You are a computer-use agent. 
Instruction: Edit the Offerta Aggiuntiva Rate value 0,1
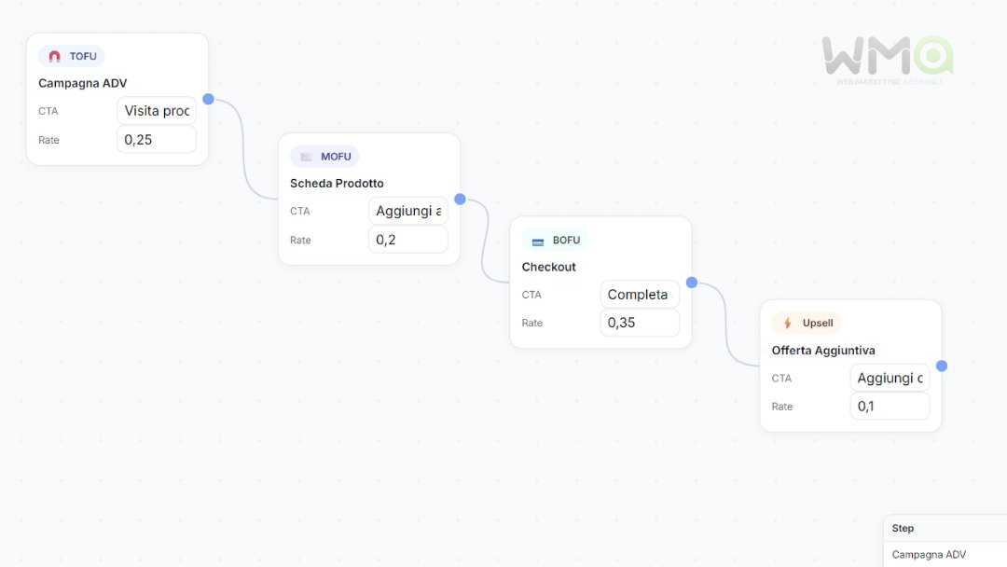coord(890,407)
